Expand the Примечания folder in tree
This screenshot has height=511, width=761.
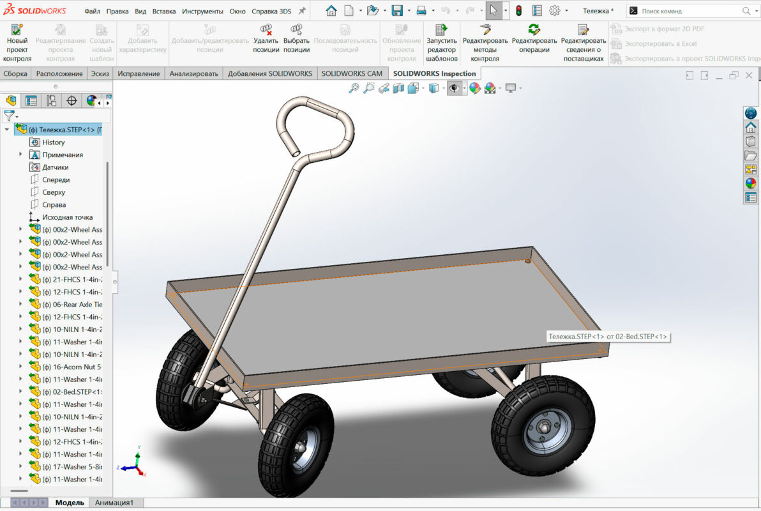pyautogui.click(x=20, y=155)
